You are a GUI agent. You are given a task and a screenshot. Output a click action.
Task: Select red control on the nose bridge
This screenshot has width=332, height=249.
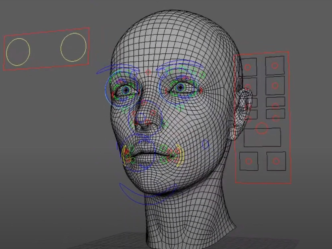pos(144,103)
